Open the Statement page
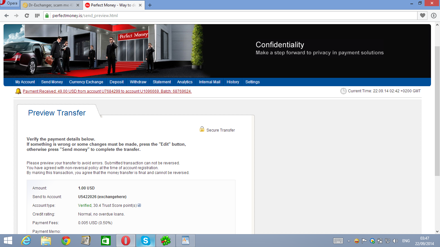 coord(162,82)
